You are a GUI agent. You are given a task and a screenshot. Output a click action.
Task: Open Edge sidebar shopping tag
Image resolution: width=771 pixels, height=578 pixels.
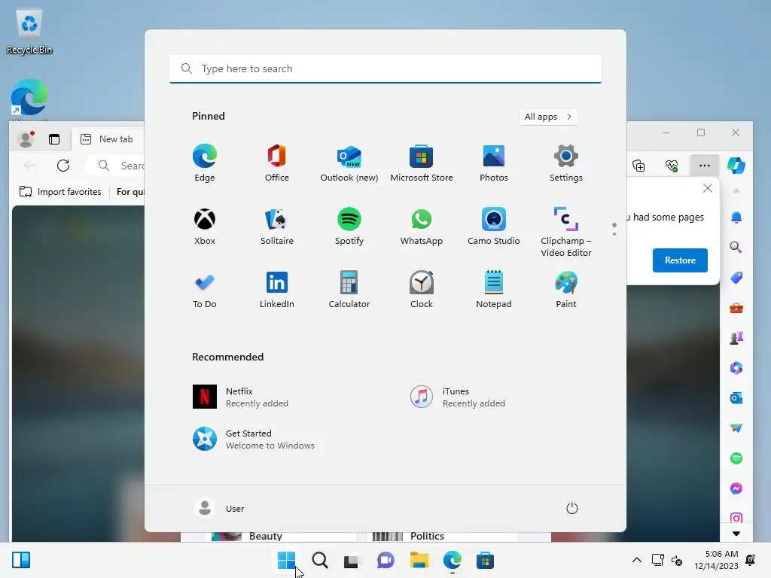(x=736, y=278)
